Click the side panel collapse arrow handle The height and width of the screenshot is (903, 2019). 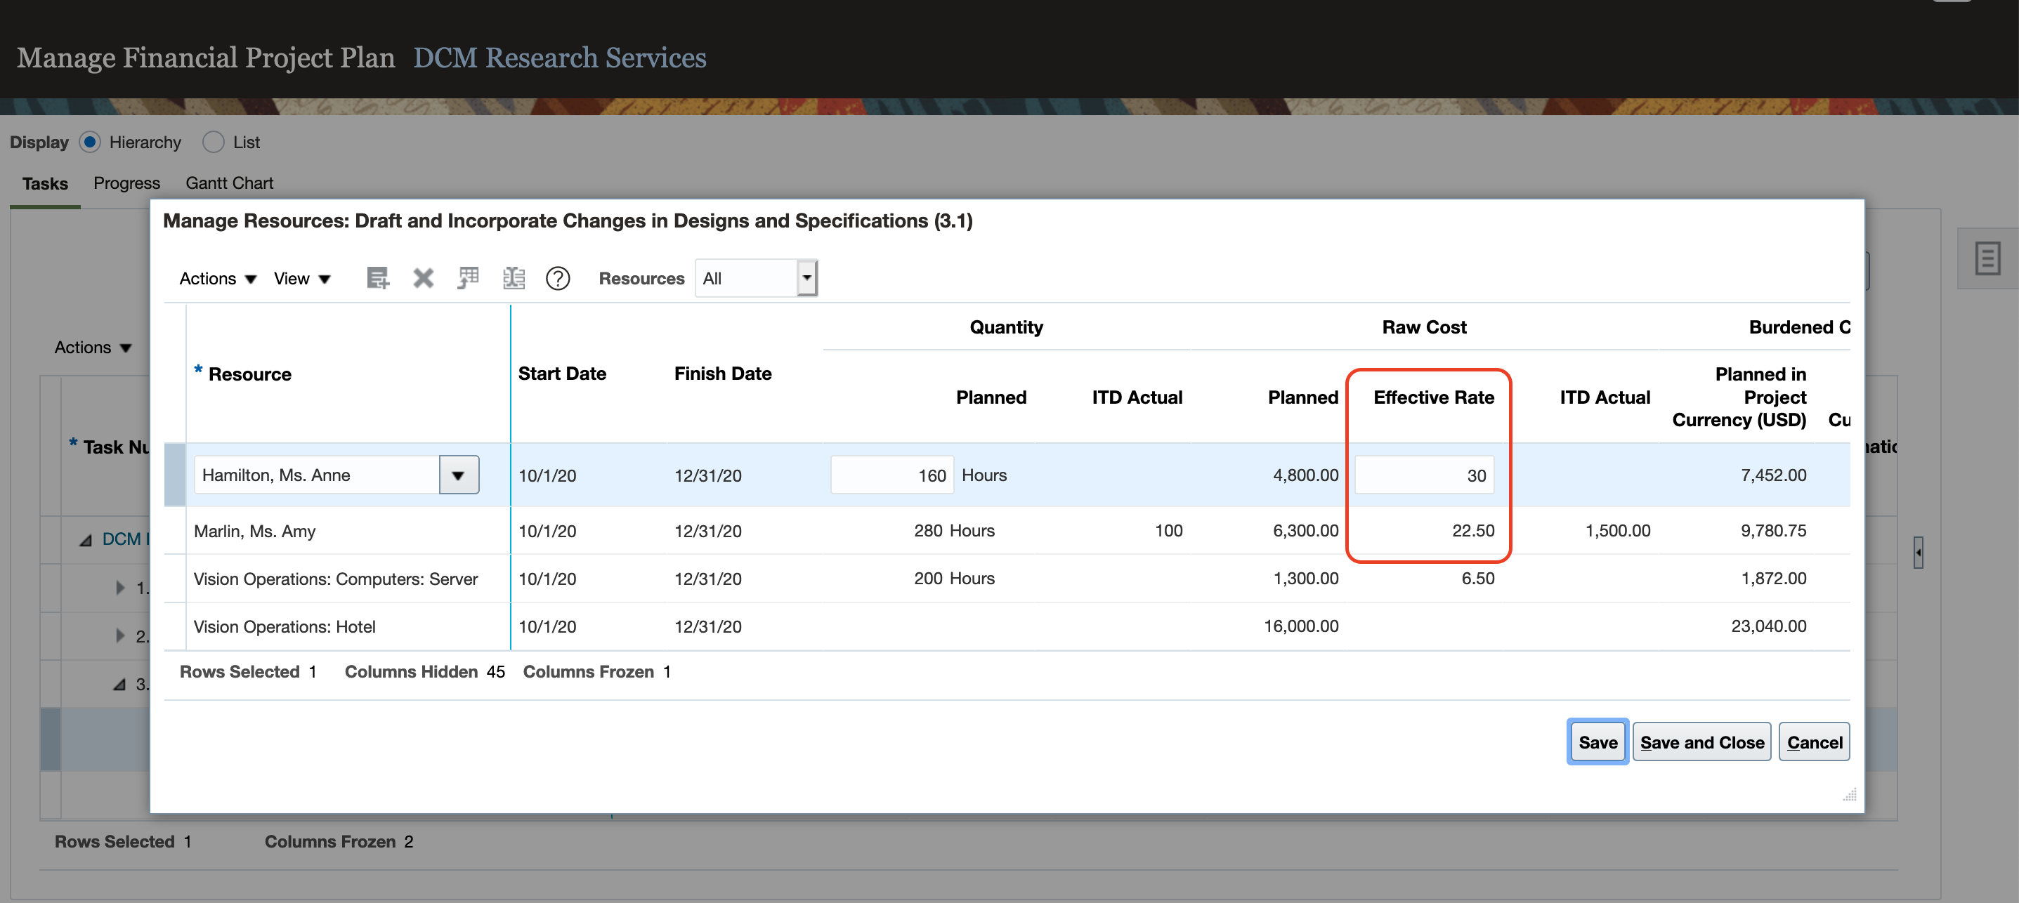(1917, 553)
